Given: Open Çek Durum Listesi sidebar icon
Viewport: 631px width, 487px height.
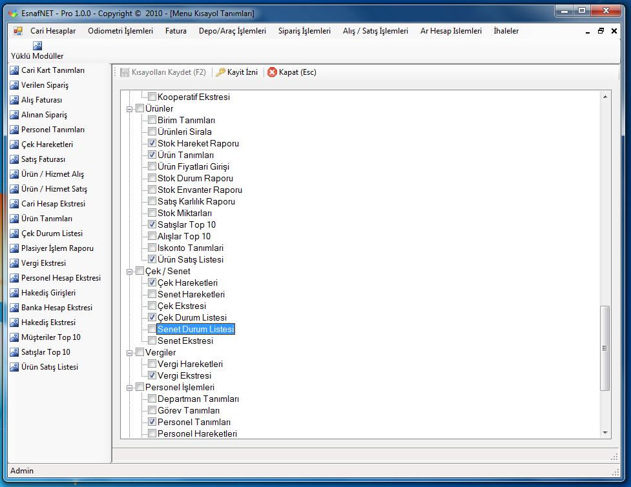Looking at the screenshot, I should 14,234.
